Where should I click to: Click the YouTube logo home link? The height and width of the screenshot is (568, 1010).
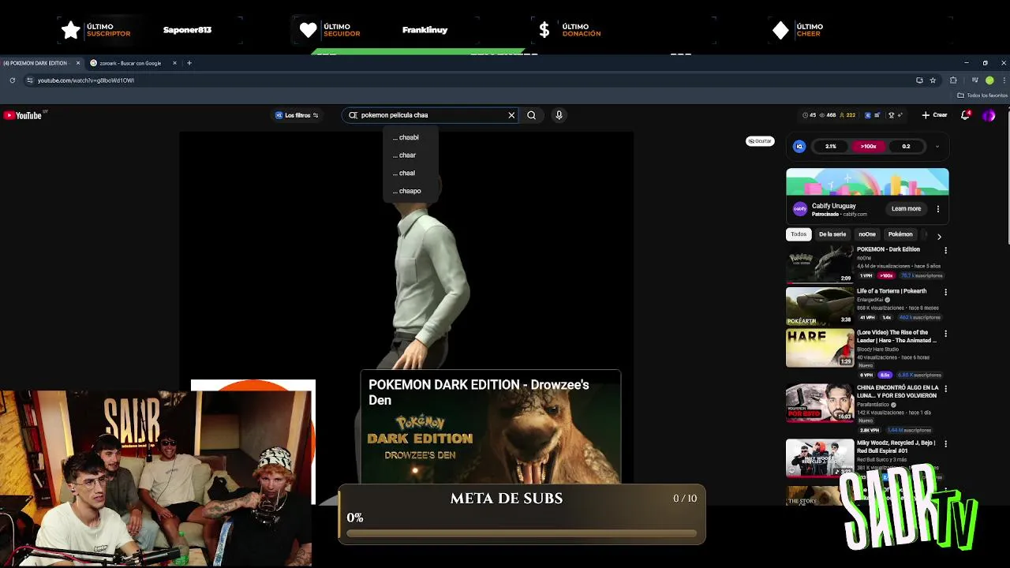(22, 115)
